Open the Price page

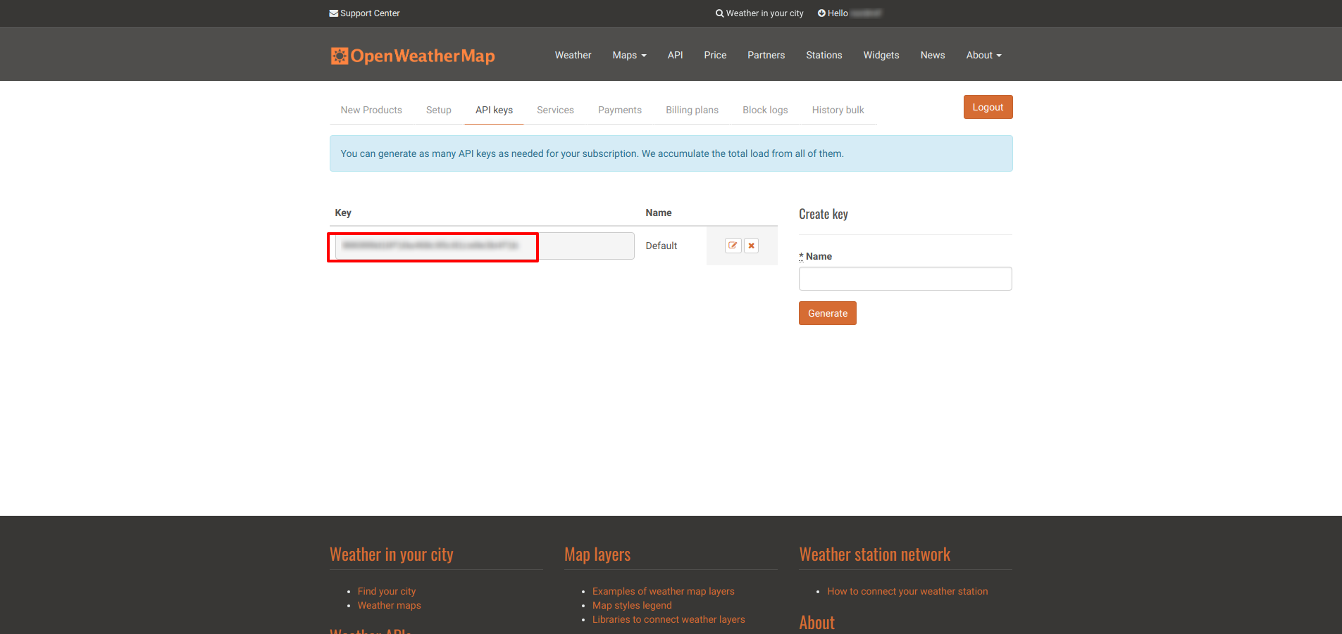[715, 55]
